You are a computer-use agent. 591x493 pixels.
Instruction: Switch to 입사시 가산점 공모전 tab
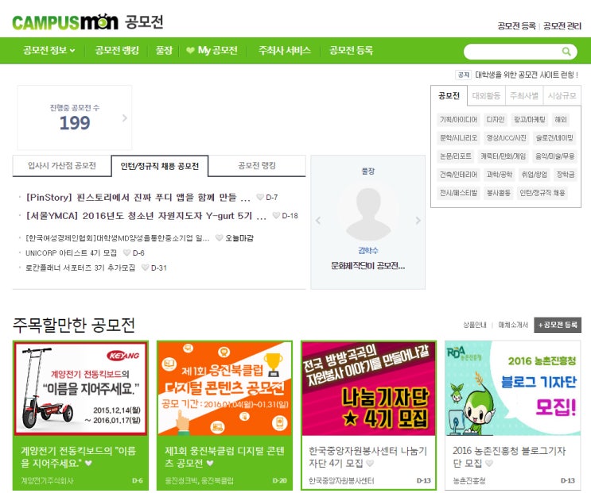click(x=62, y=165)
